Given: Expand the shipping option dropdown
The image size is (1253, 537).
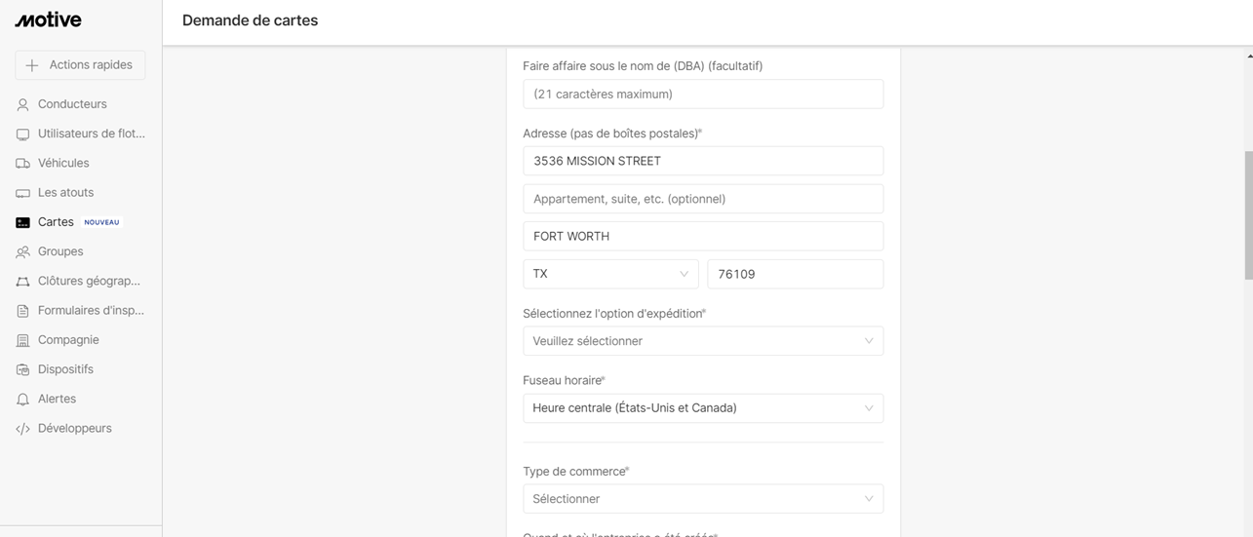Looking at the screenshot, I should (x=703, y=341).
